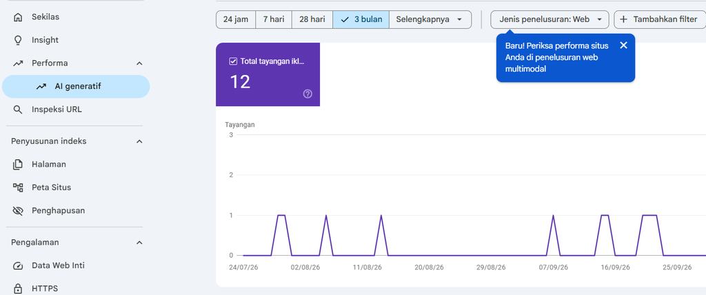This screenshot has height=295, width=706.
Task: Click the Tayangan axis label
Action: point(240,125)
